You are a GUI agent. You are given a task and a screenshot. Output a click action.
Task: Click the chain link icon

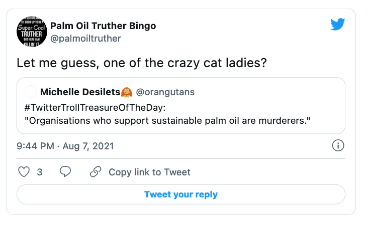[x=96, y=172]
